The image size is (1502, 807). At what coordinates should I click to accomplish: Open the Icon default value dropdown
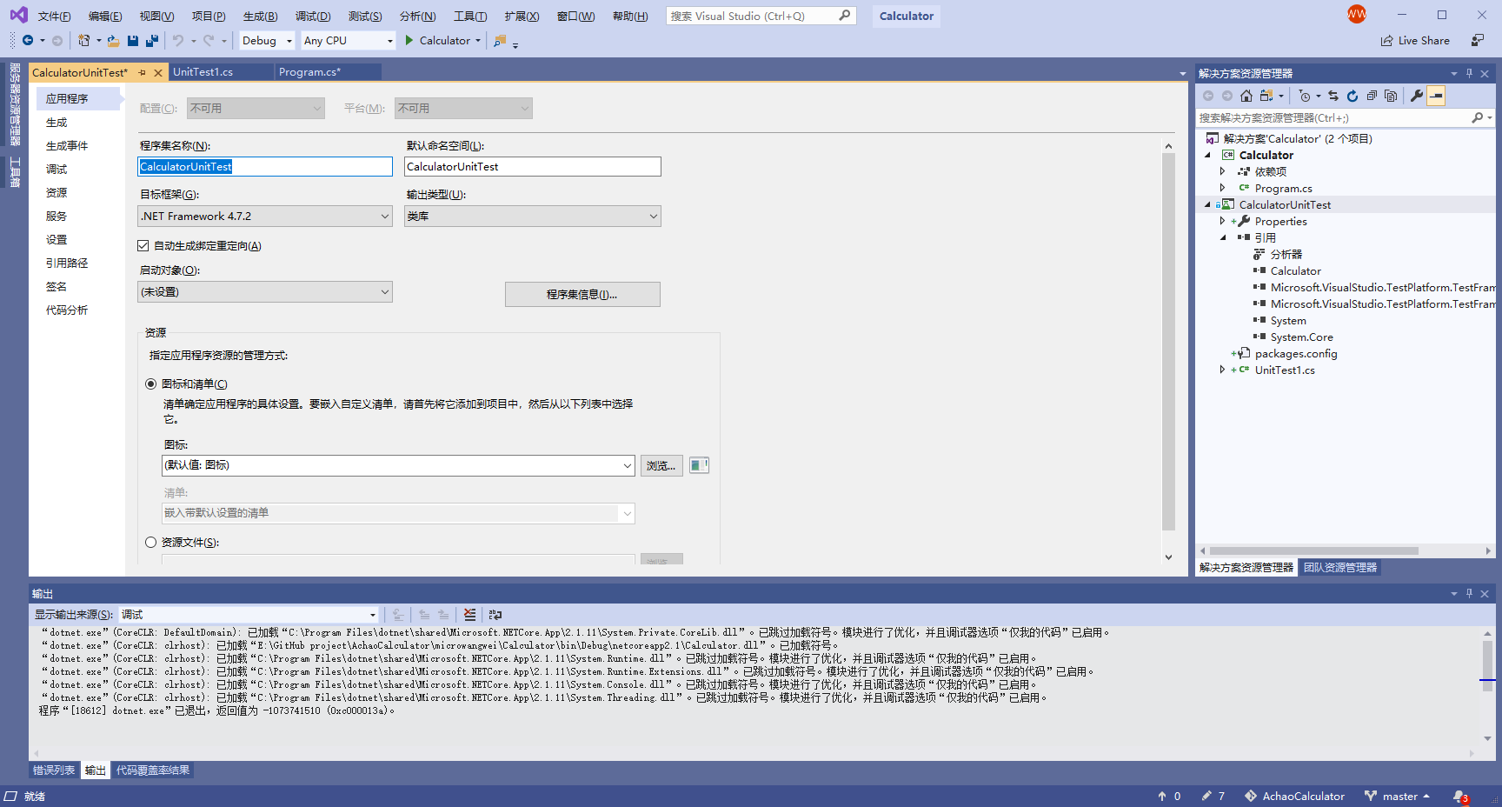click(x=398, y=465)
